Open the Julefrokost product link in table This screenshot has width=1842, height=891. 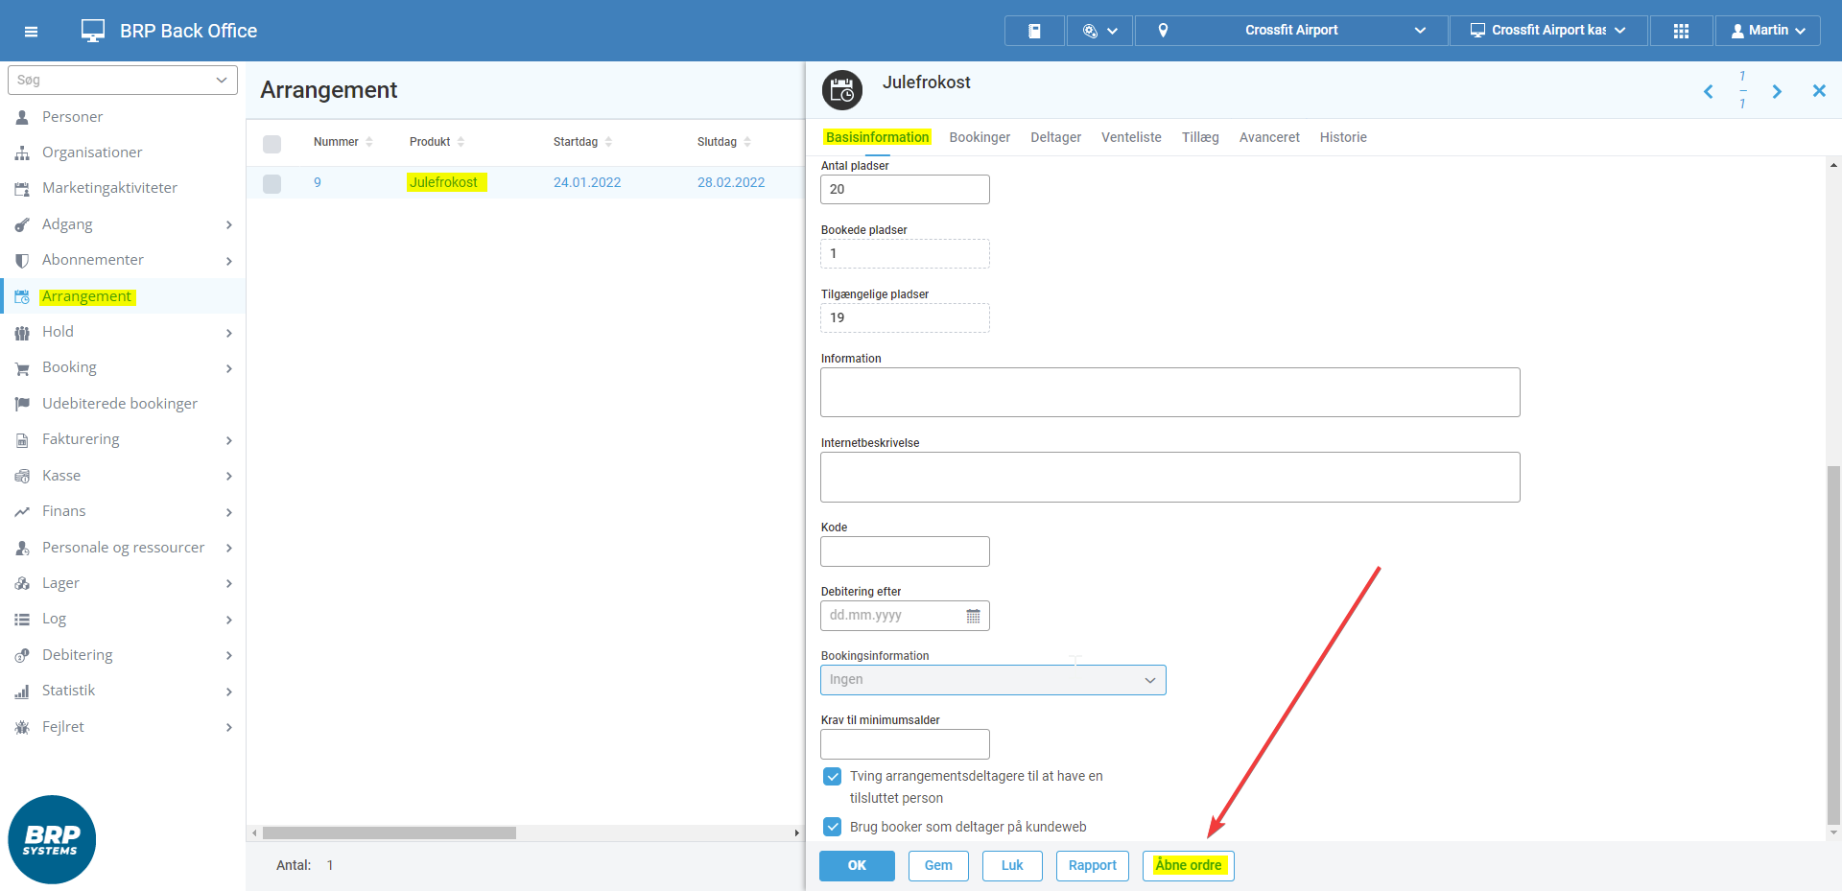click(x=443, y=182)
